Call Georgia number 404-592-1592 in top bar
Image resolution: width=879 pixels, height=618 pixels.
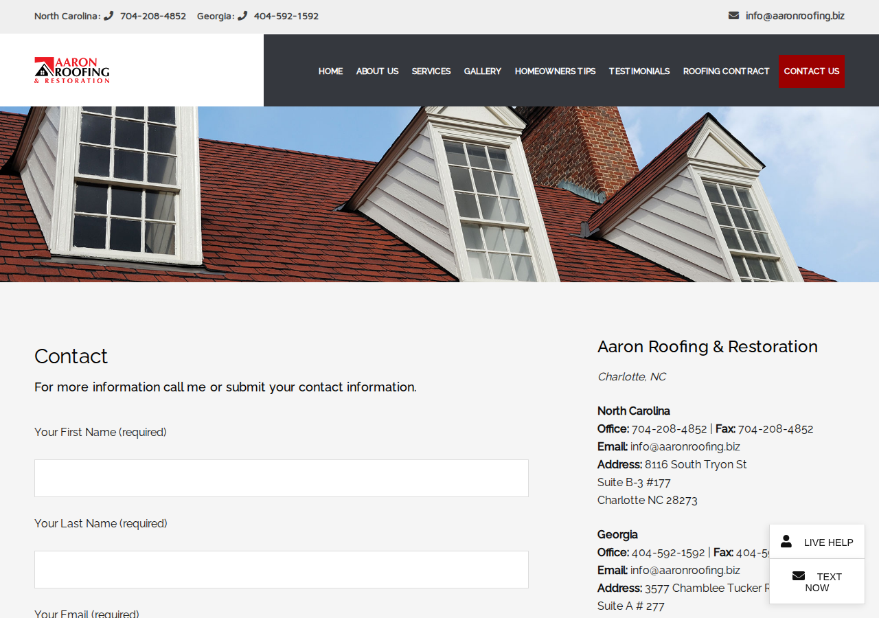pyautogui.click(x=286, y=16)
